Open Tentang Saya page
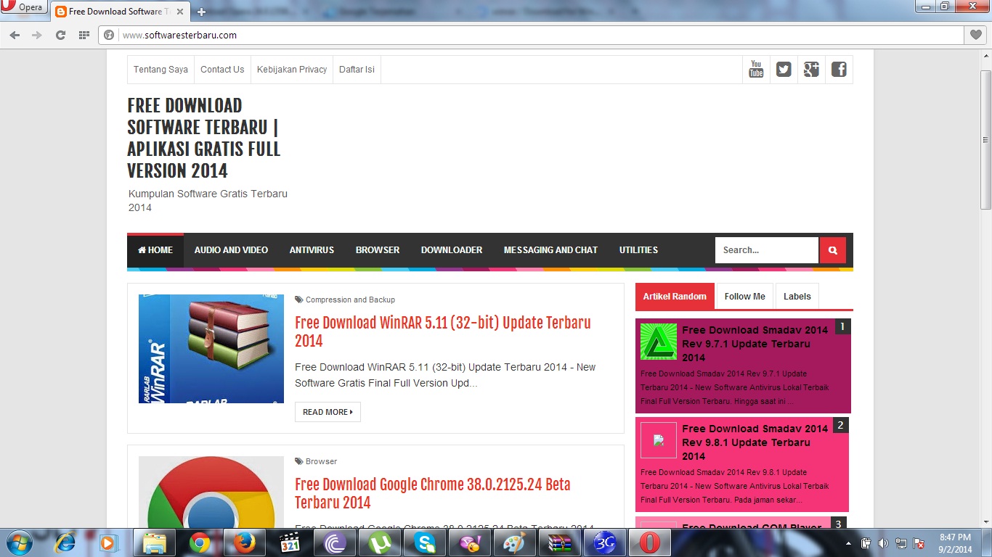The image size is (992, 557). 160,70
